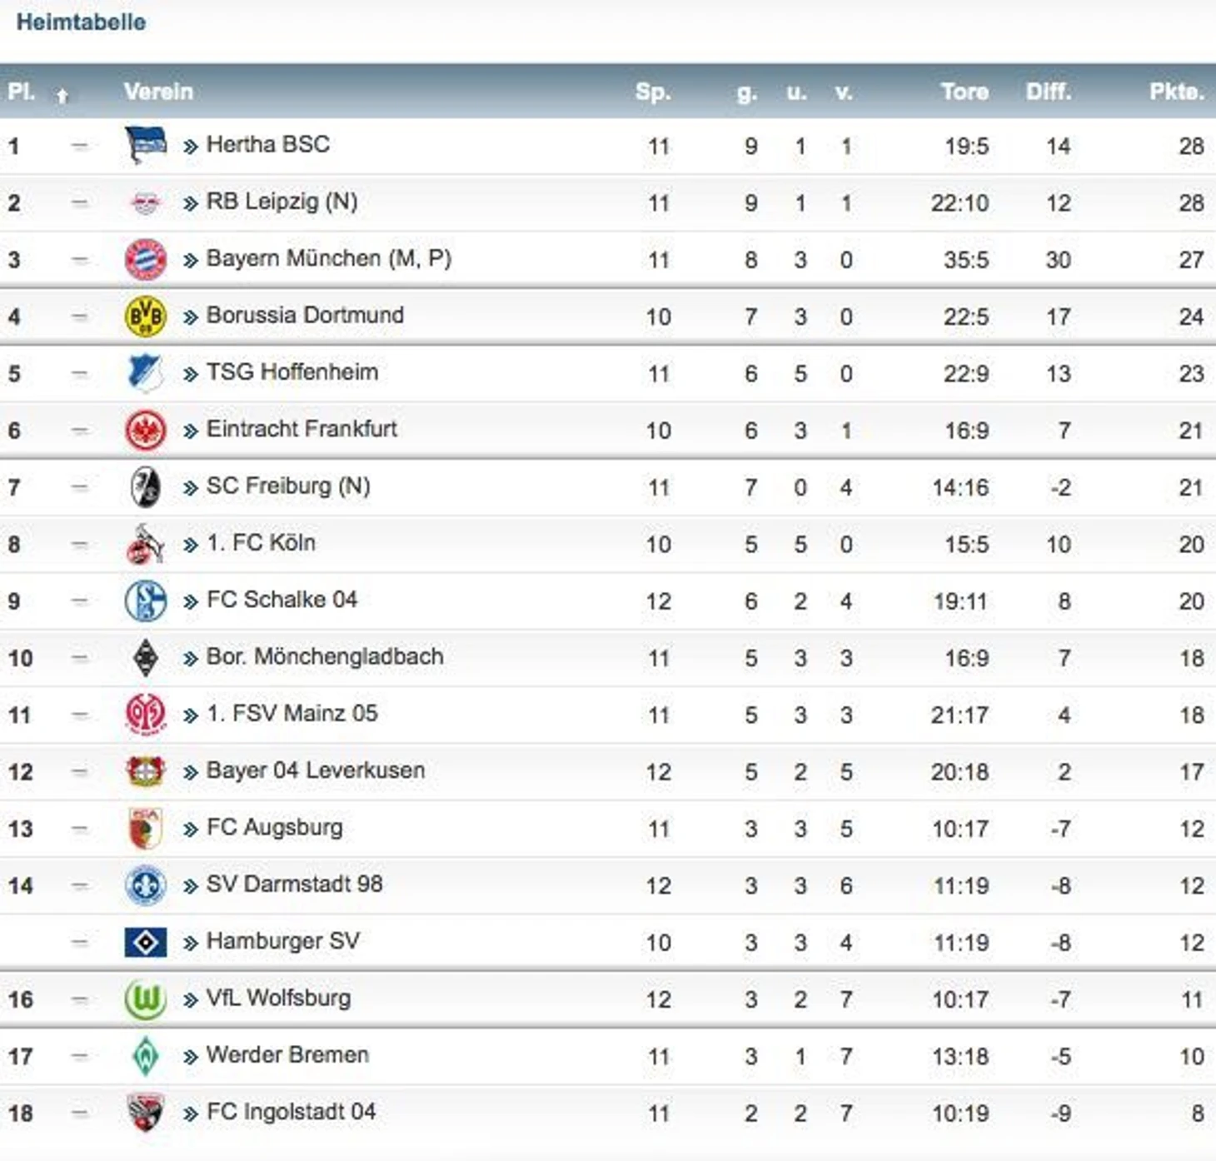1216x1161 pixels.
Task: Click the Werder Bremen crest icon
Action: click(x=146, y=1055)
